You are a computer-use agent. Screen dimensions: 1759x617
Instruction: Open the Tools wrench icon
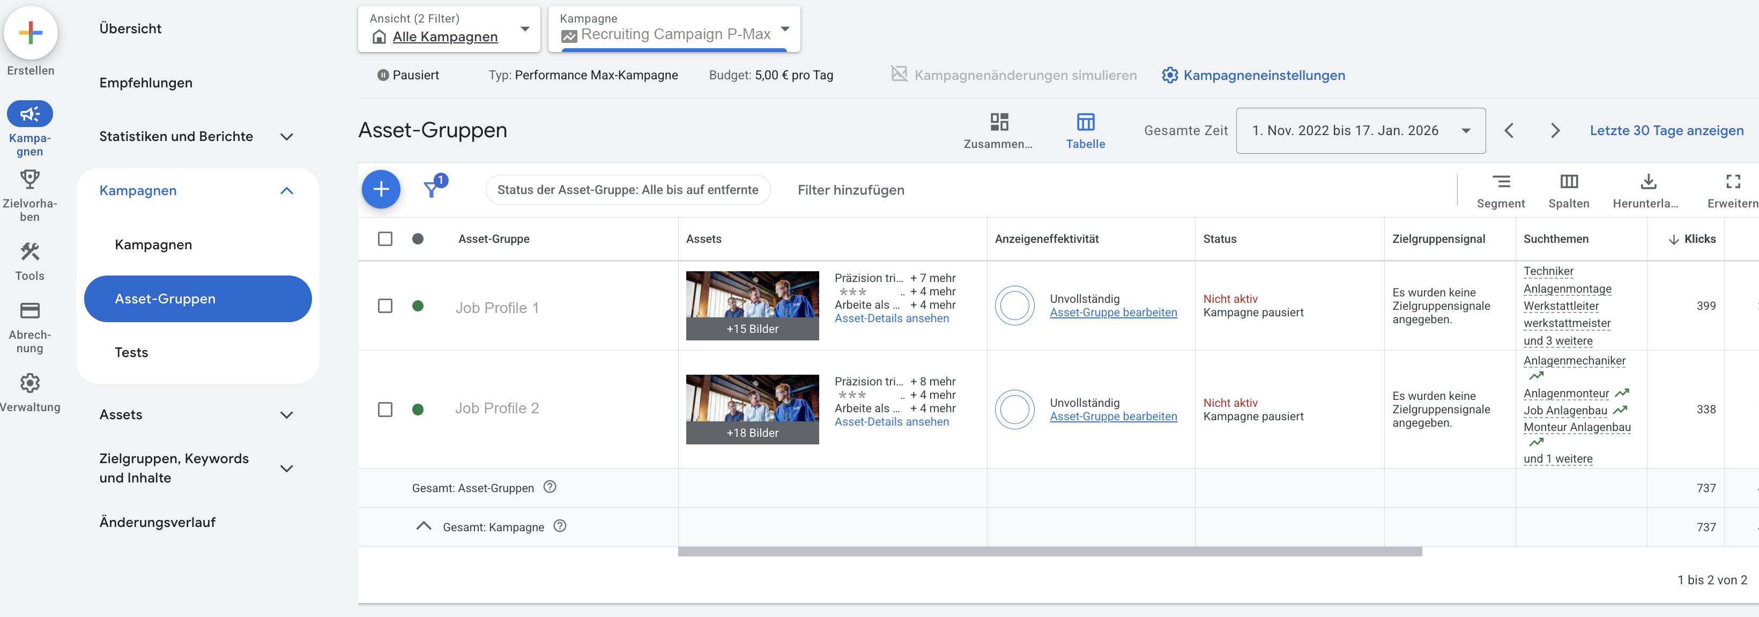(29, 252)
